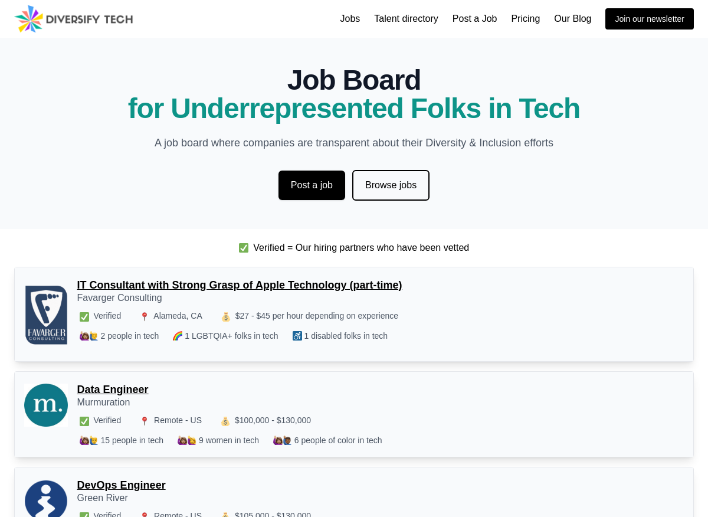Click the people icon beside 9 women in tech
Viewport: 708px width, 517px height.
[x=187, y=440]
